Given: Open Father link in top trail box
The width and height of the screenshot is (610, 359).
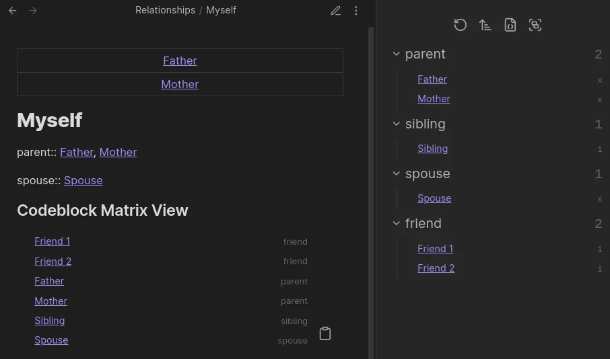Looking at the screenshot, I should 180,61.
